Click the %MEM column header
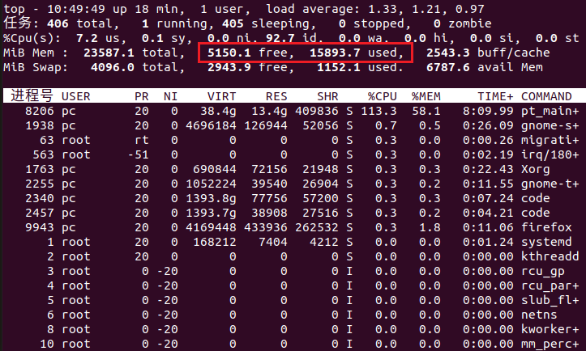This screenshot has width=586, height=351. 426,96
